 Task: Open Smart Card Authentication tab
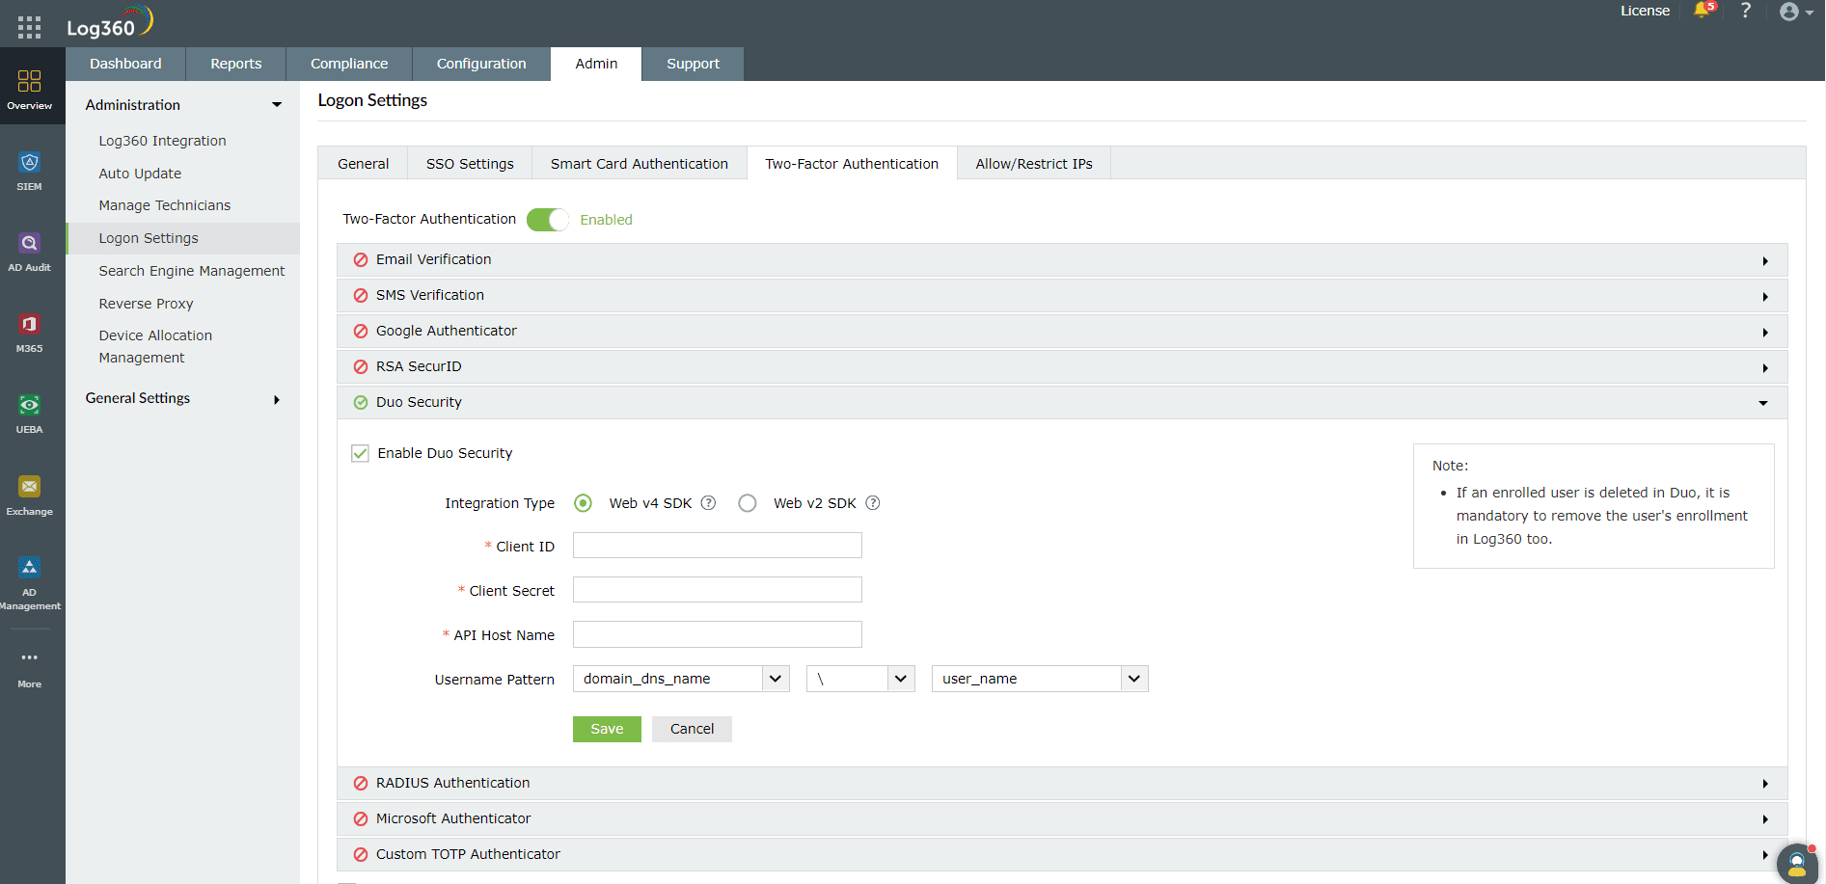640,164
